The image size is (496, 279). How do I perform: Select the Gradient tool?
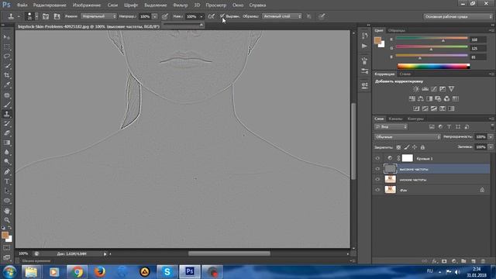point(7,143)
